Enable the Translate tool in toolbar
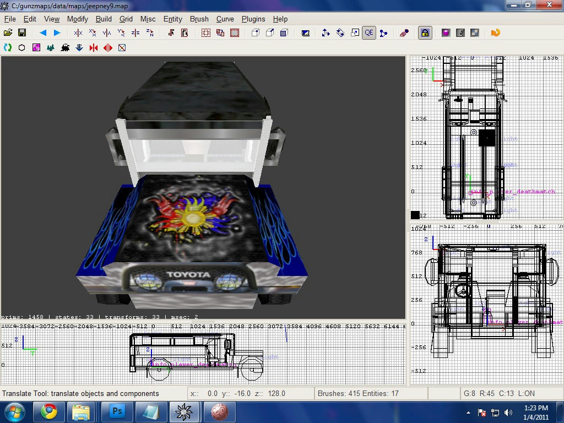 [326, 33]
